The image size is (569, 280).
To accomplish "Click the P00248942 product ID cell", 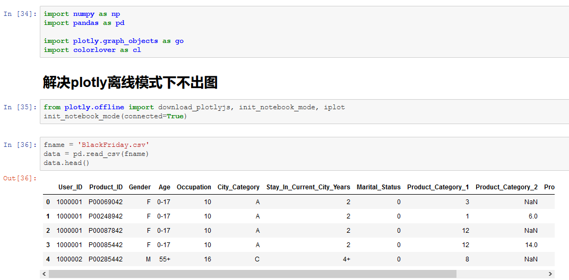I will [106, 216].
